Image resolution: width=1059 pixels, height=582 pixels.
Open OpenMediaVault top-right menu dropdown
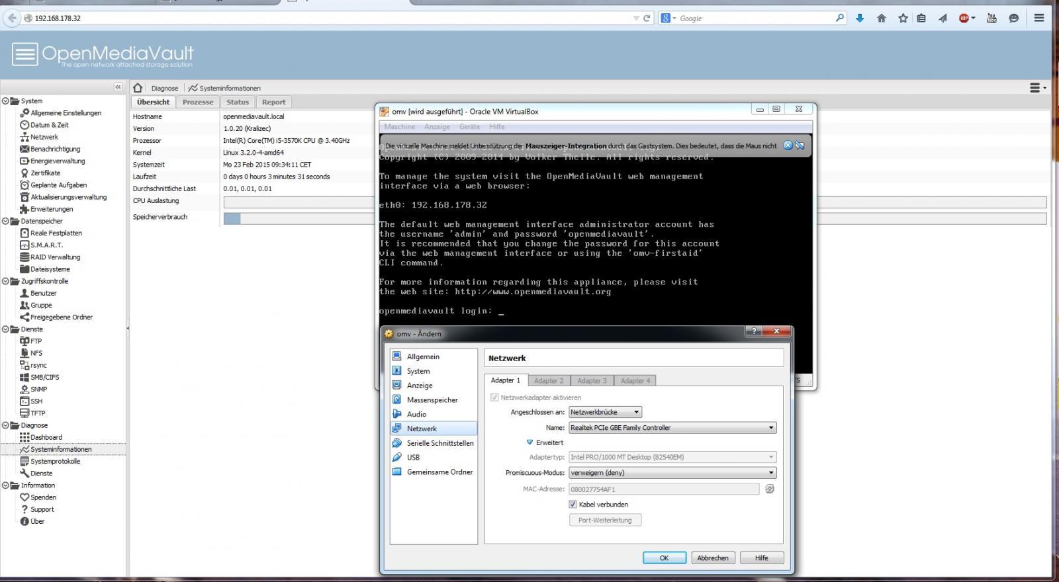point(1038,87)
